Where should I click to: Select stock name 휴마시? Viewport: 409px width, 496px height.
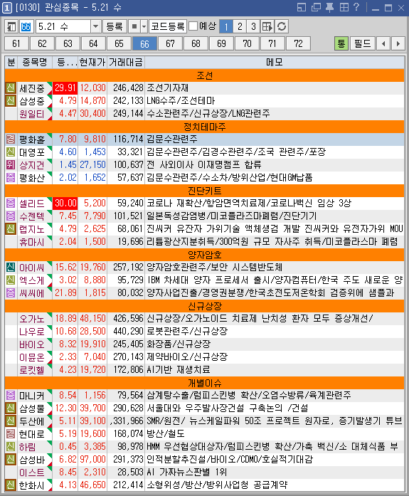pos(32,242)
